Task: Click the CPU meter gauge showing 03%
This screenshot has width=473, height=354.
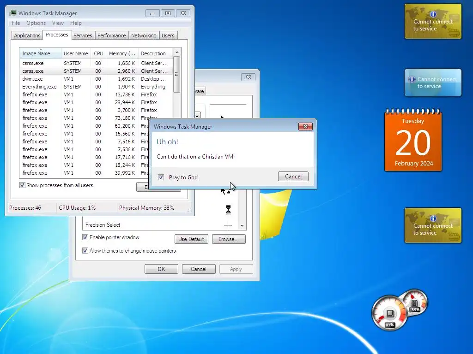Action: (x=389, y=313)
